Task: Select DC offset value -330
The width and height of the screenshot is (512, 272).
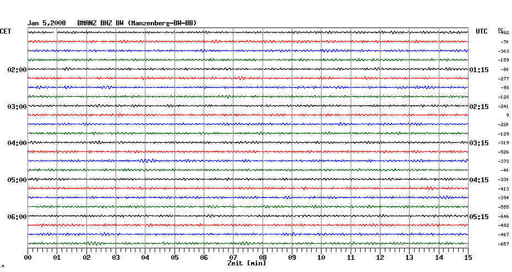Action: tap(504, 179)
